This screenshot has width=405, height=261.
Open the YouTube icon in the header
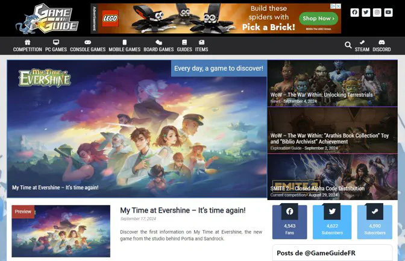click(389, 12)
